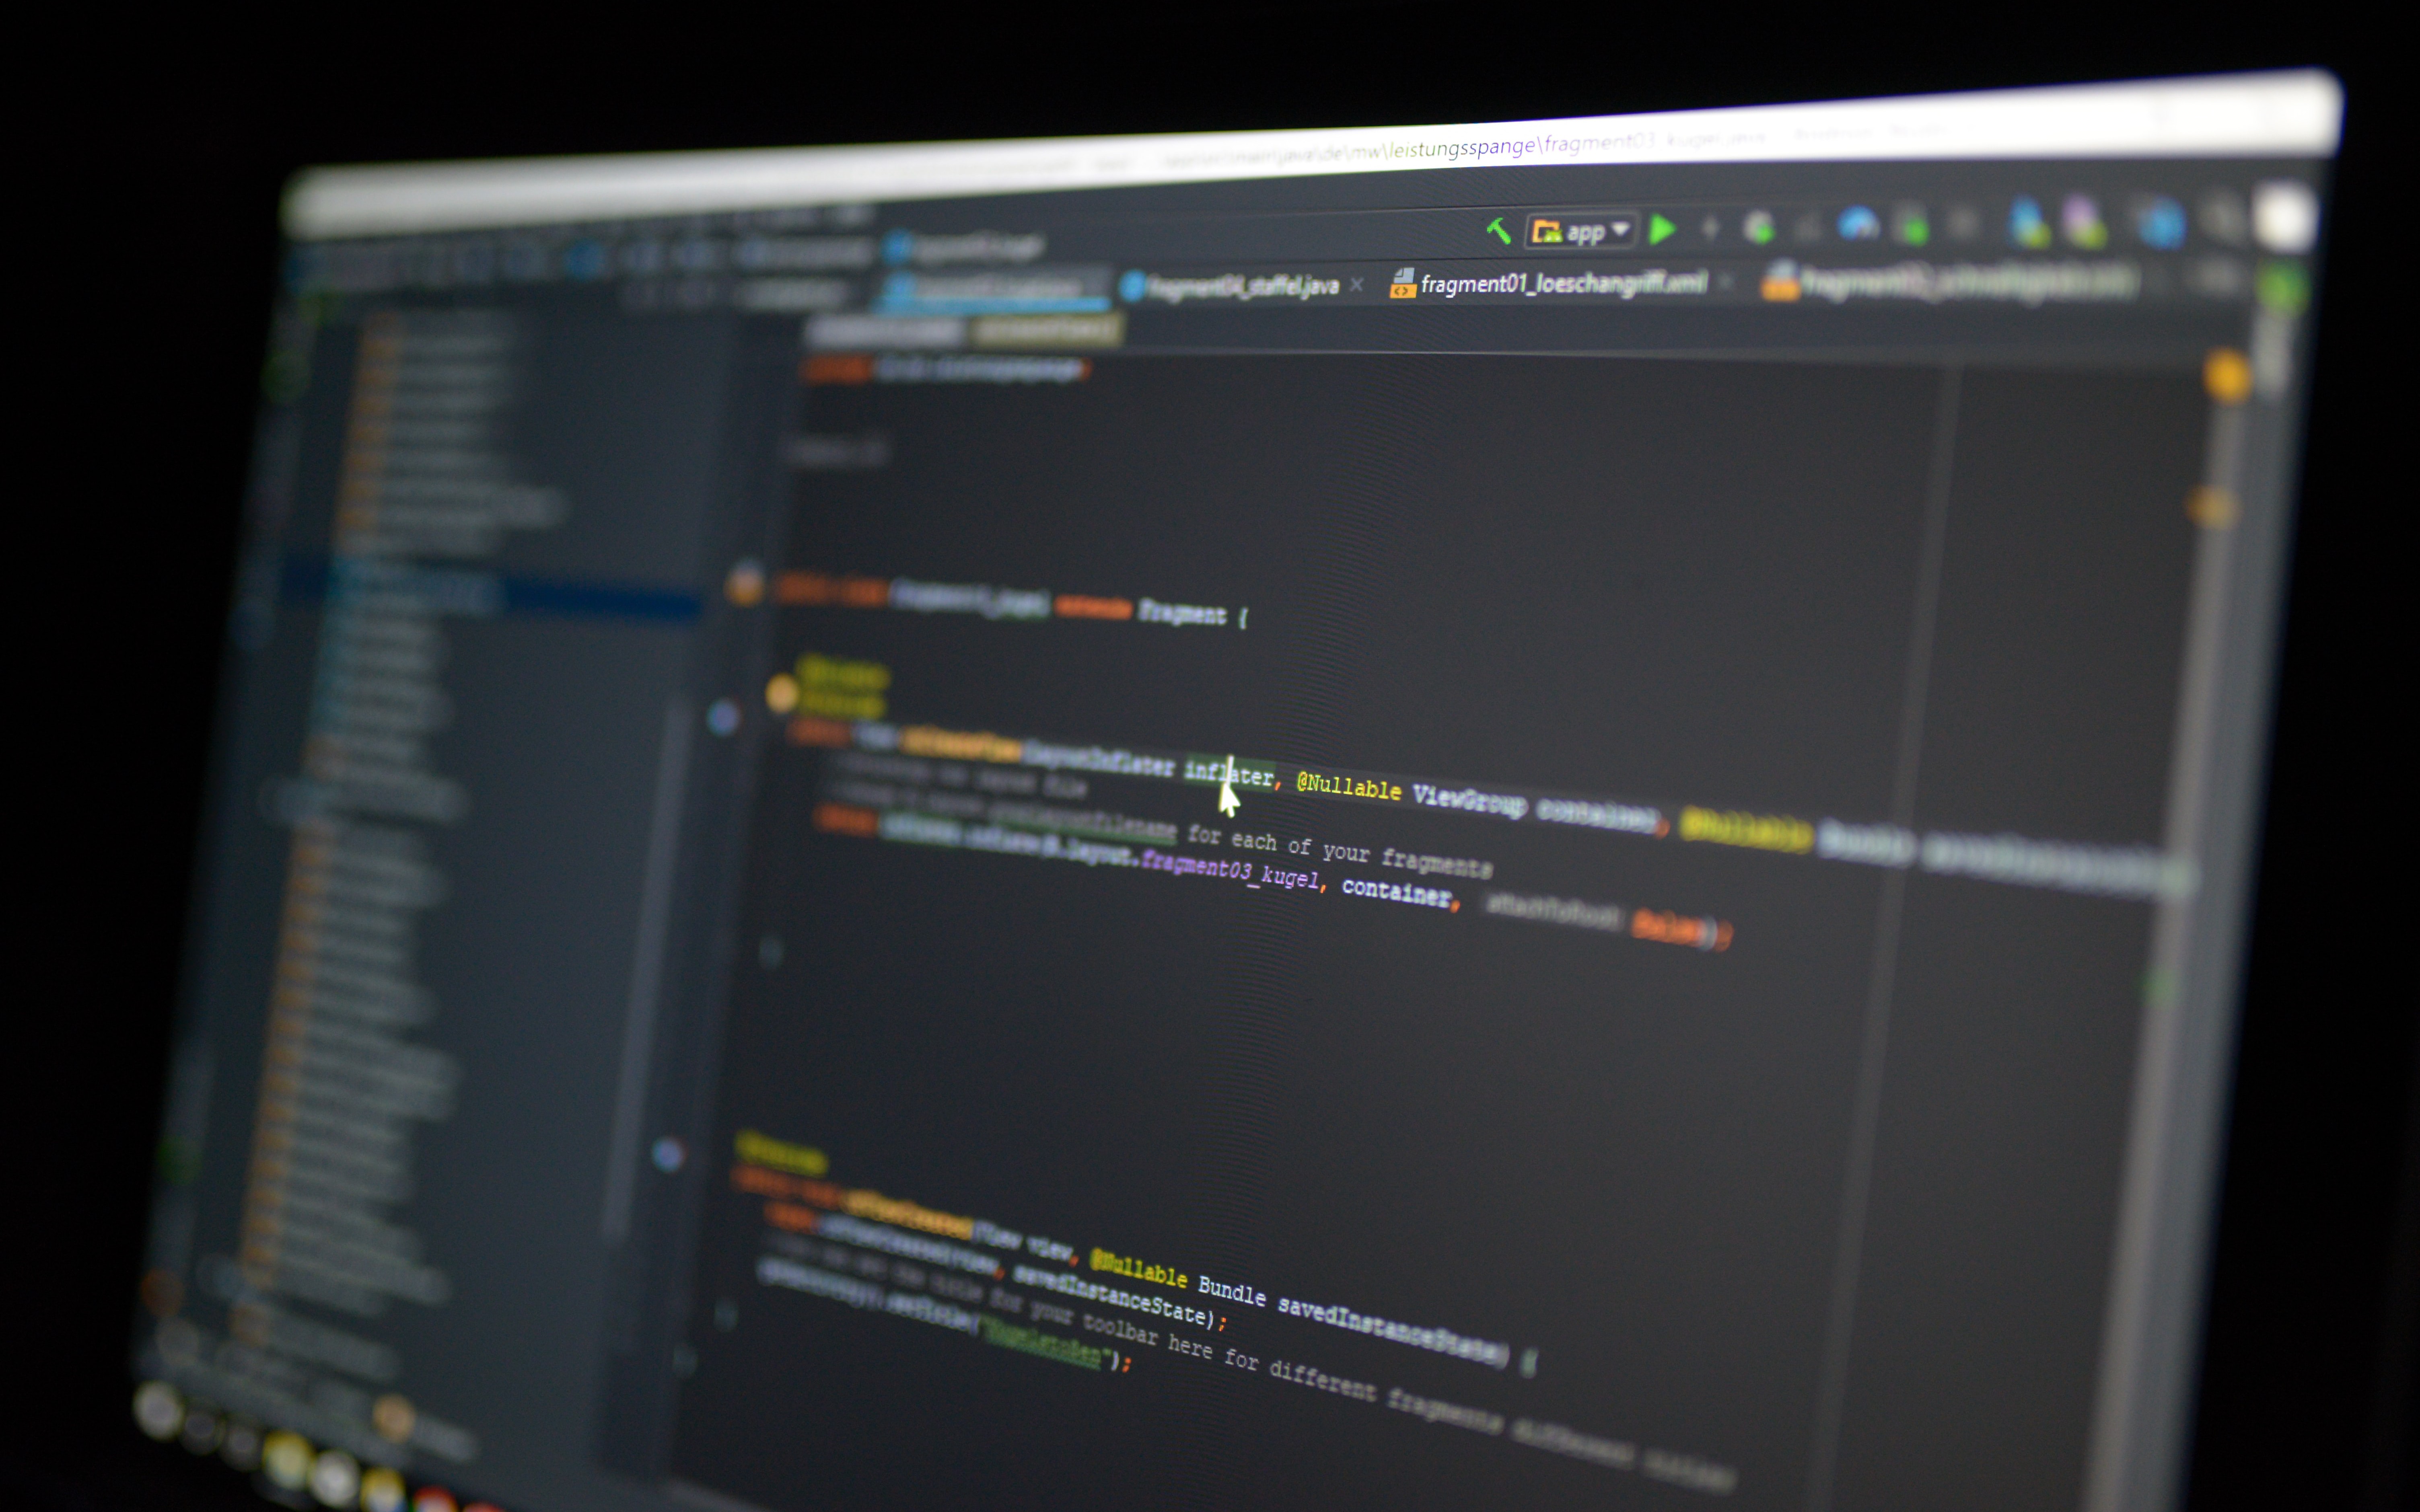The image size is (2420, 1512).
Task: Close the fragment04_staffel.java tab
Action: point(1356,286)
